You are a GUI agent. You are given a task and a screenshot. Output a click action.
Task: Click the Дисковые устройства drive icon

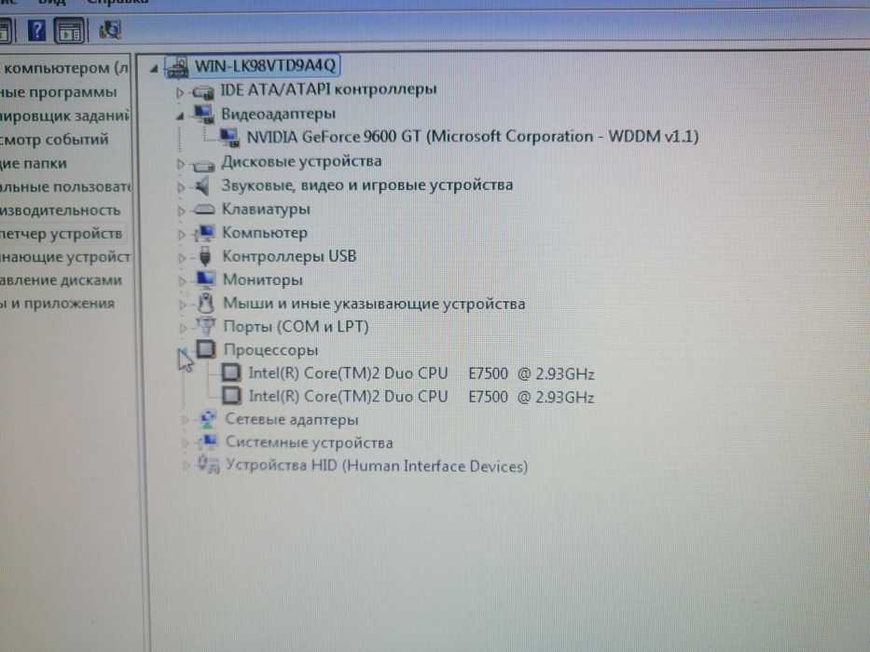(x=203, y=164)
